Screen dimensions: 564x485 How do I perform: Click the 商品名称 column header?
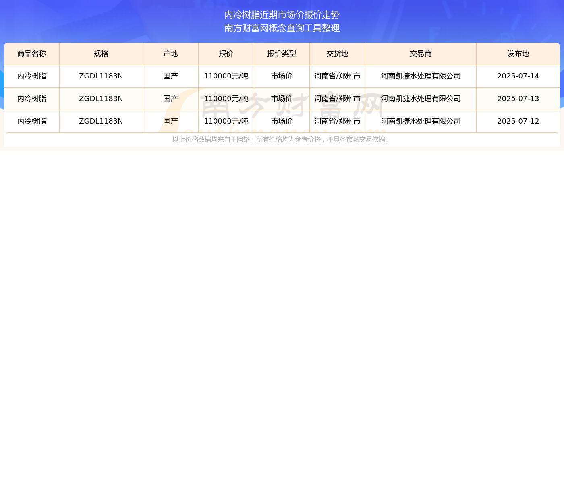(x=32, y=54)
